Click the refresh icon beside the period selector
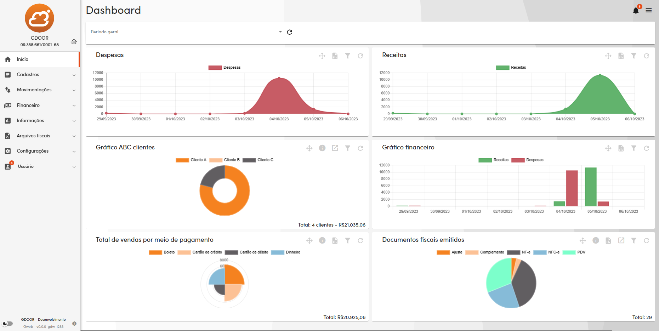This screenshot has width=659, height=331. pos(290,32)
